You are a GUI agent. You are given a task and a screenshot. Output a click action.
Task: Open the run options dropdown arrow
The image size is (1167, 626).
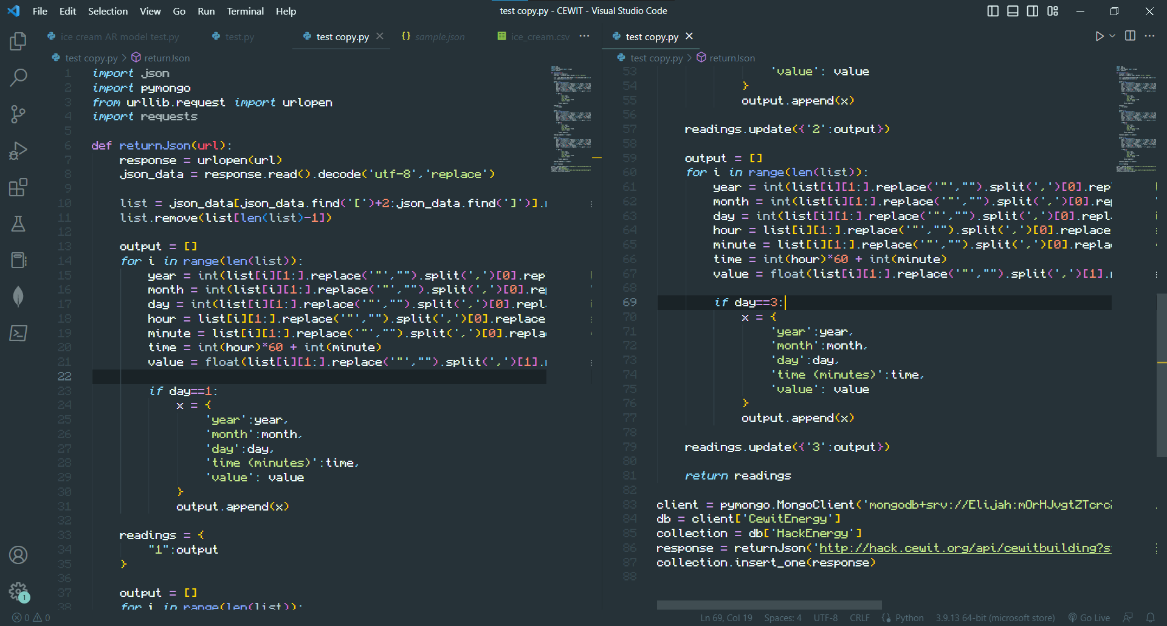click(1112, 36)
